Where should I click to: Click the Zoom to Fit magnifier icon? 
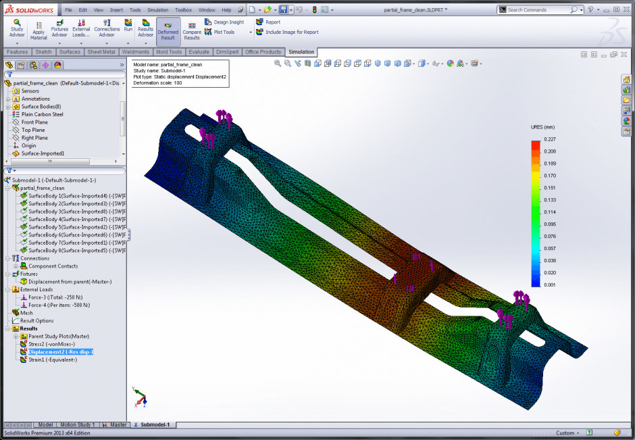pyautogui.click(x=278, y=64)
